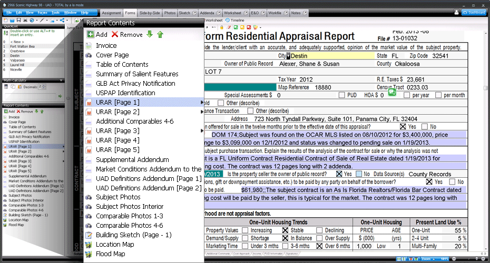The height and width of the screenshot is (263, 490).
Task: Expand URAR [Page 1] submenu arrow in popup
Action: pos(202,103)
